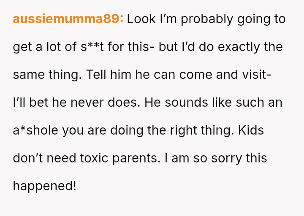This screenshot has width=304, height=216.
Task: Click the censored word "s**t"
Action: click(x=92, y=47)
